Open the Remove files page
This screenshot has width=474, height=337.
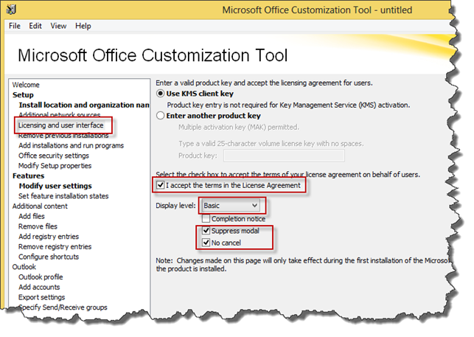click(x=38, y=226)
